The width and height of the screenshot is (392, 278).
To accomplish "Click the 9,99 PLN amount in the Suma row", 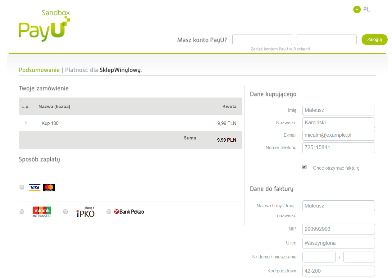I will tap(227, 140).
